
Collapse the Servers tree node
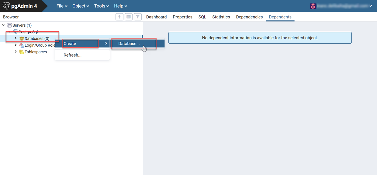point(3,25)
